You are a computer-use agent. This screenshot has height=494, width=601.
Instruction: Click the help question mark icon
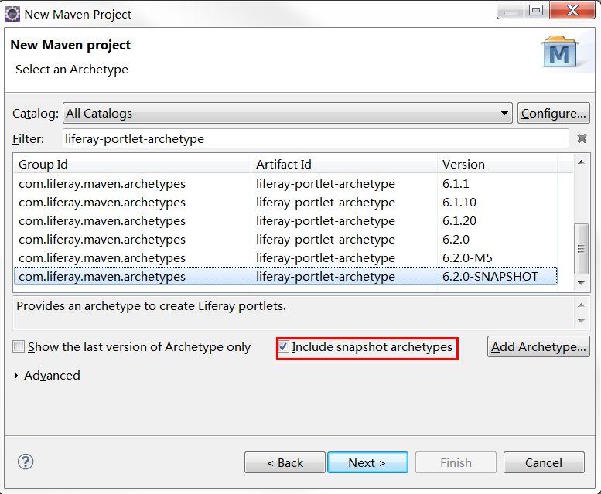26,462
